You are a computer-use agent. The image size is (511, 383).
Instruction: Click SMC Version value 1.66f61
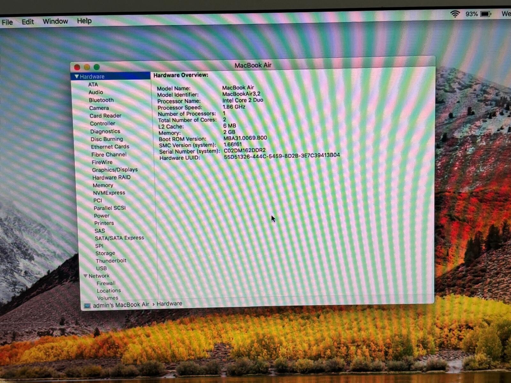[233, 144]
